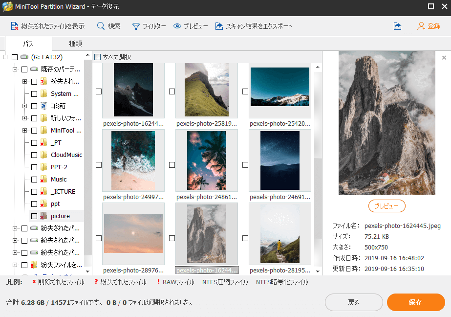Click the プレビュー eye icon in toolbar
The image size is (451, 317).
point(177,26)
